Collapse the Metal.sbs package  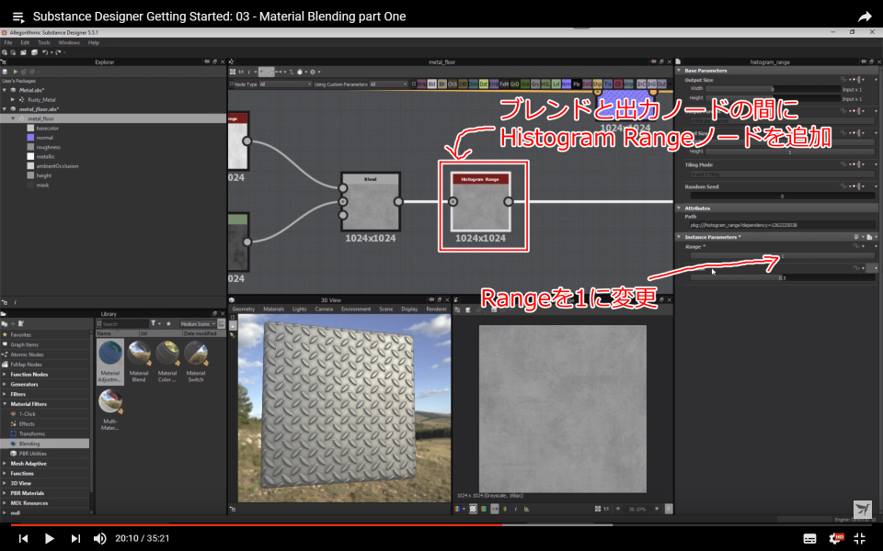pyautogui.click(x=5, y=90)
